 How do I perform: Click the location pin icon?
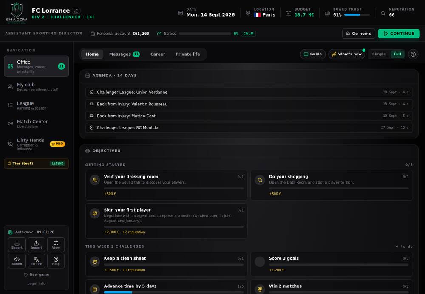click(248, 13)
